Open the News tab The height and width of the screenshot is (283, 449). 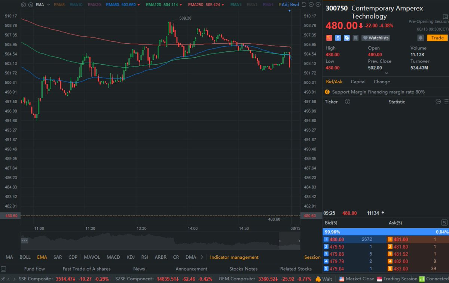tap(139, 269)
